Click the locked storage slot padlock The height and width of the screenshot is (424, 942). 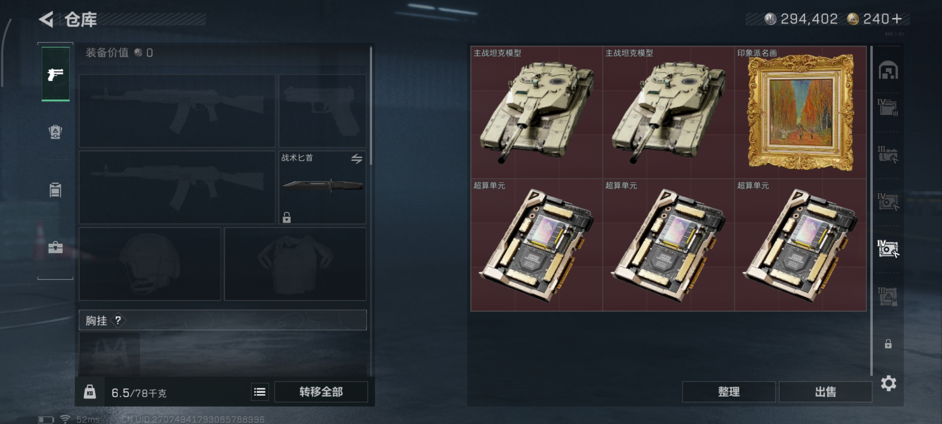coord(888,344)
